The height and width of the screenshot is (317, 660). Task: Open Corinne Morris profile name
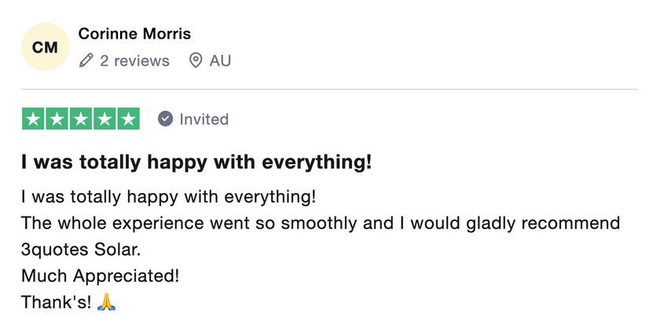pos(134,34)
